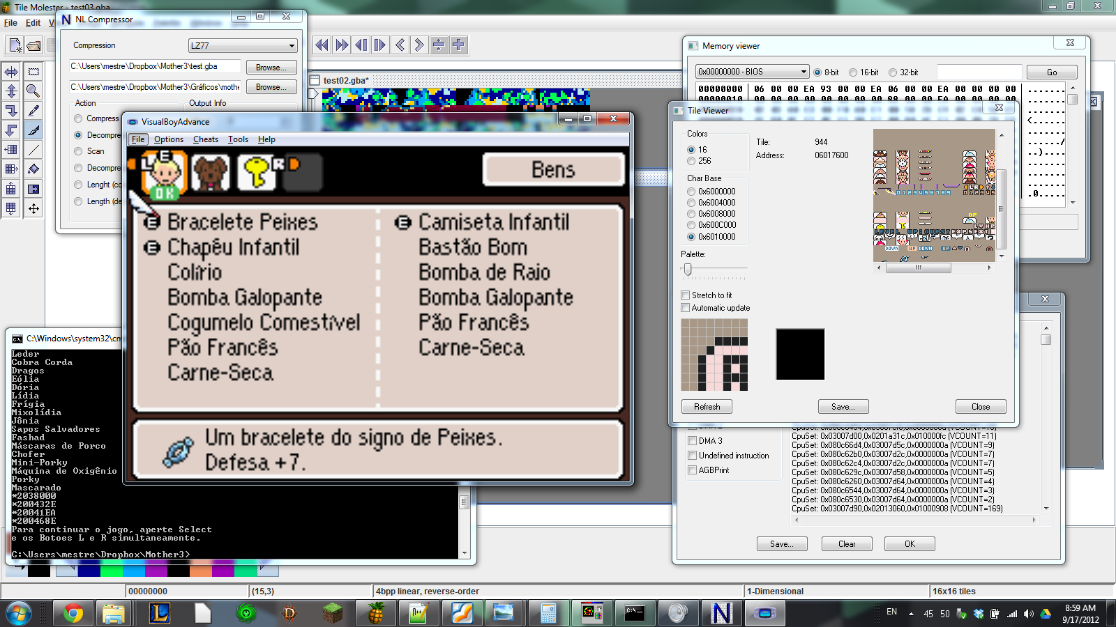Select Char Base 0x6004000
1116x627 pixels.
click(691, 203)
